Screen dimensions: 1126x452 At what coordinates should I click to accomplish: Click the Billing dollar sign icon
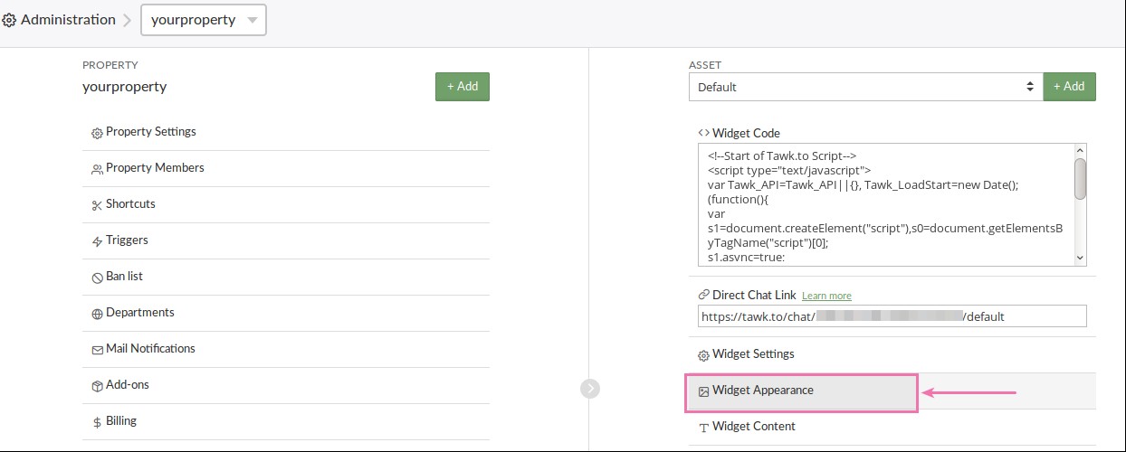click(97, 422)
